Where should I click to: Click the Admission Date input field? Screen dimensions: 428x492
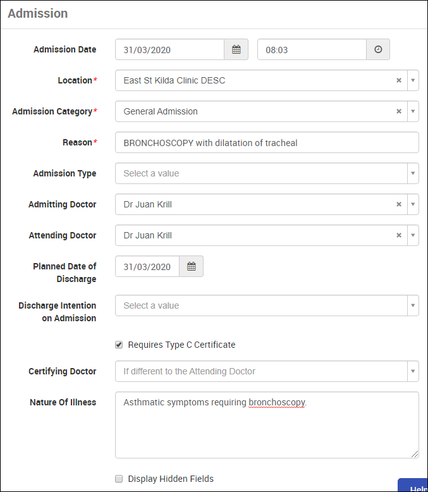[x=169, y=49]
